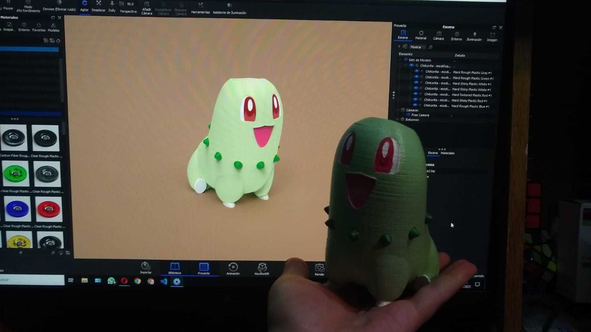
Task: Click the Elemento column header
Action: 406,54
